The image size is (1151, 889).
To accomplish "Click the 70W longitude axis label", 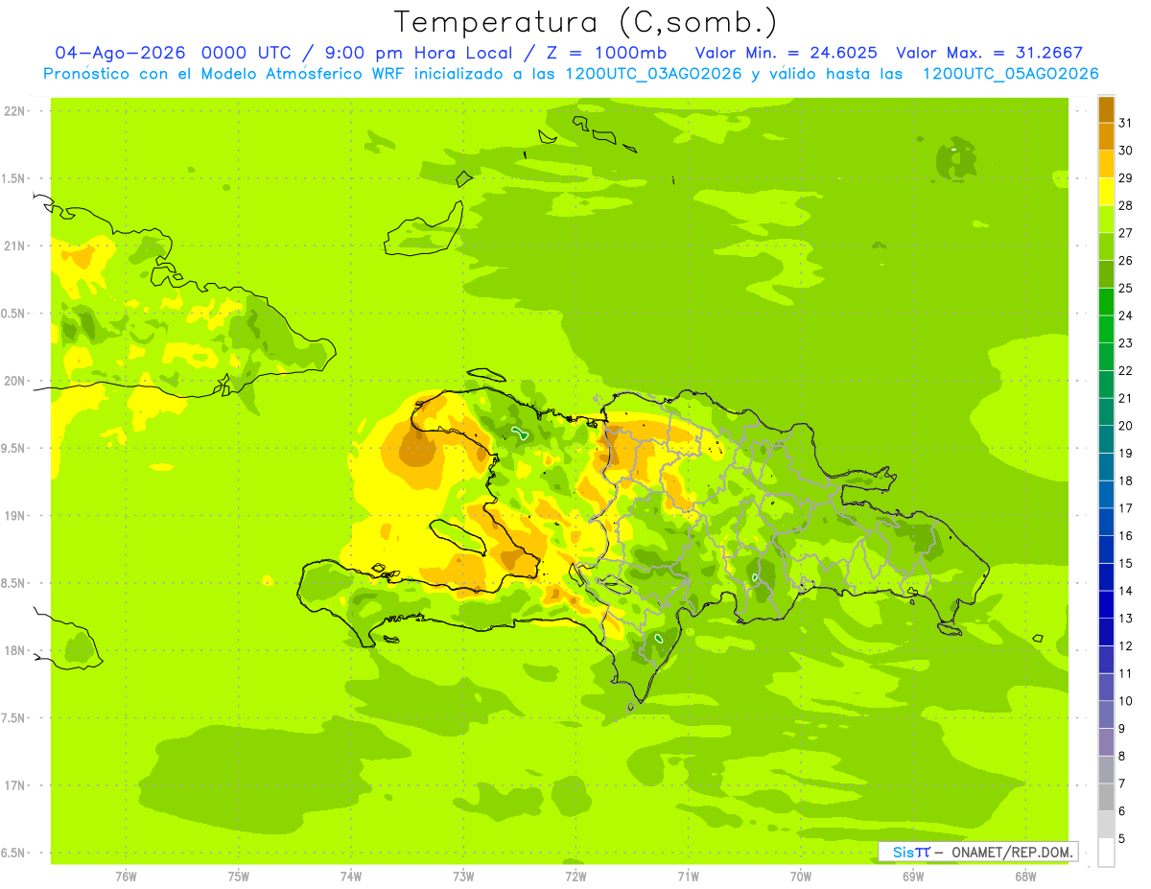I will pos(801,876).
